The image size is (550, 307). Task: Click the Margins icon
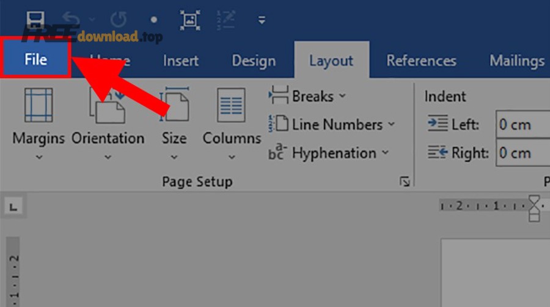coord(38,105)
